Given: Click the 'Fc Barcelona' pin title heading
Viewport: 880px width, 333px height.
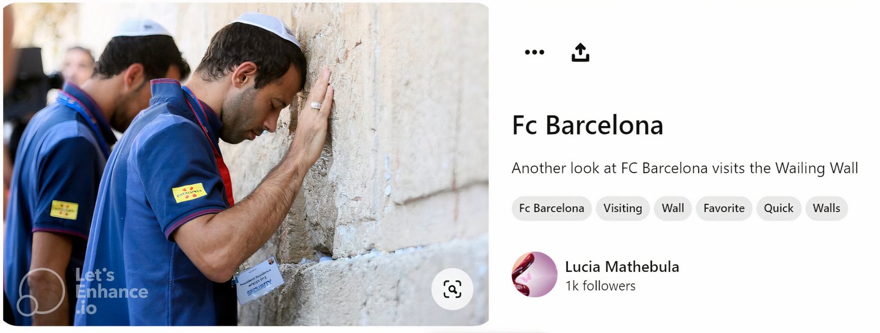Looking at the screenshot, I should pos(587,125).
